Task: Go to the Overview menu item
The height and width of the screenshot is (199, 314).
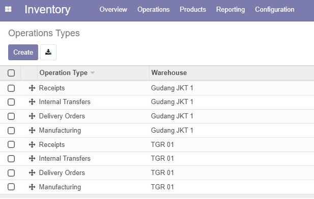Action: (113, 9)
